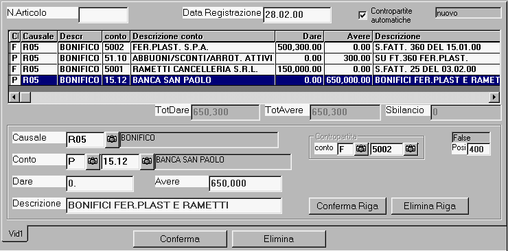Select row FER.PLAST. S.P.A.
Screen dimensions: 508x251
(x=254, y=47)
